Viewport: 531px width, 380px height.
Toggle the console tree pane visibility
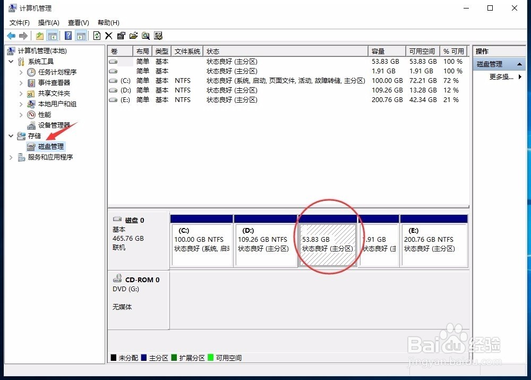[53, 35]
